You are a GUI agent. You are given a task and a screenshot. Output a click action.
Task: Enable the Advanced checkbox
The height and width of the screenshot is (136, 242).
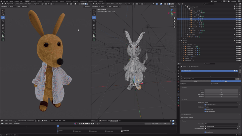[x=211, y=84]
